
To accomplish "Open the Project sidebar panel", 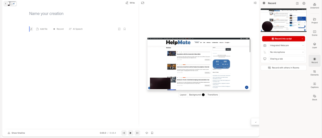I will pos(314,21).
